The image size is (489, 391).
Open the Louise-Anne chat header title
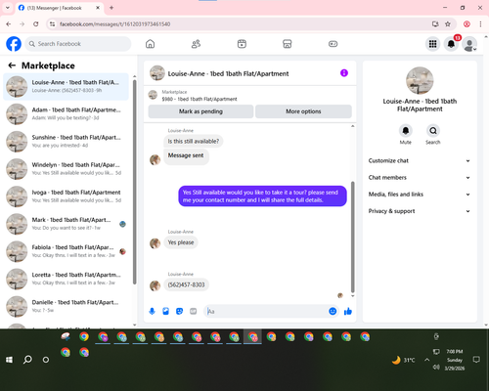[x=228, y=73]
